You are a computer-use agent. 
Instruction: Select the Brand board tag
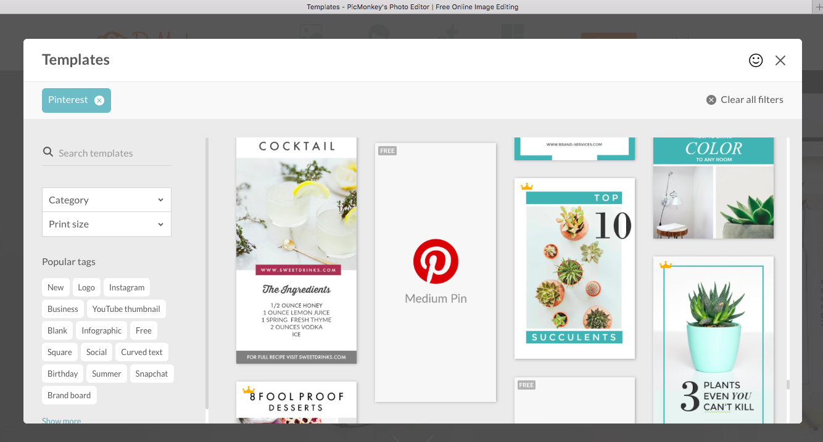(x=69, y=395)
